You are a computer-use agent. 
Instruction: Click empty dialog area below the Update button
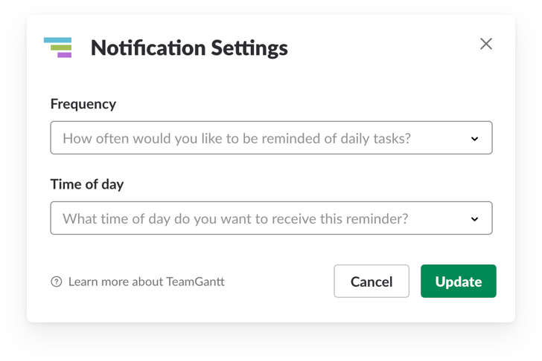click(x=459, y=310)
